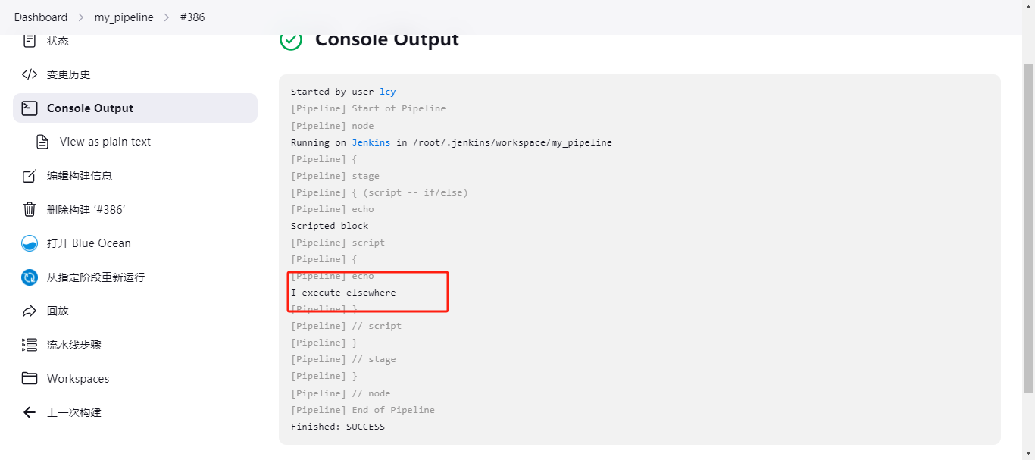The height and width of the screenshot is (460, 1035).
Task: Expand chevron after Dashboard breadcrumb
Action: click(x=81, y=17)
